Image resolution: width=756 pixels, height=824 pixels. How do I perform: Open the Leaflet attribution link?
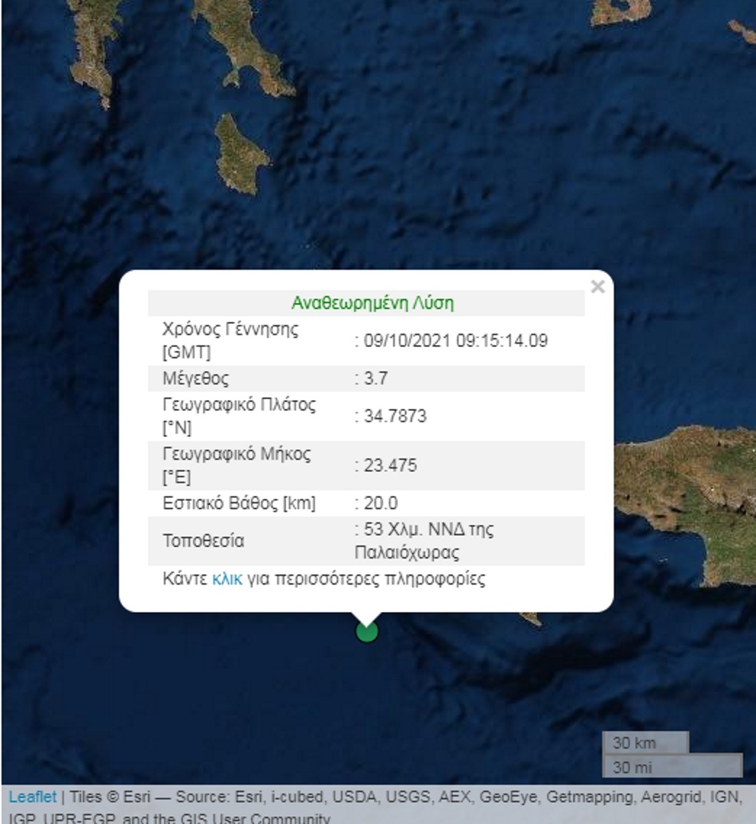pyautogui.click(x=32, y=797)
